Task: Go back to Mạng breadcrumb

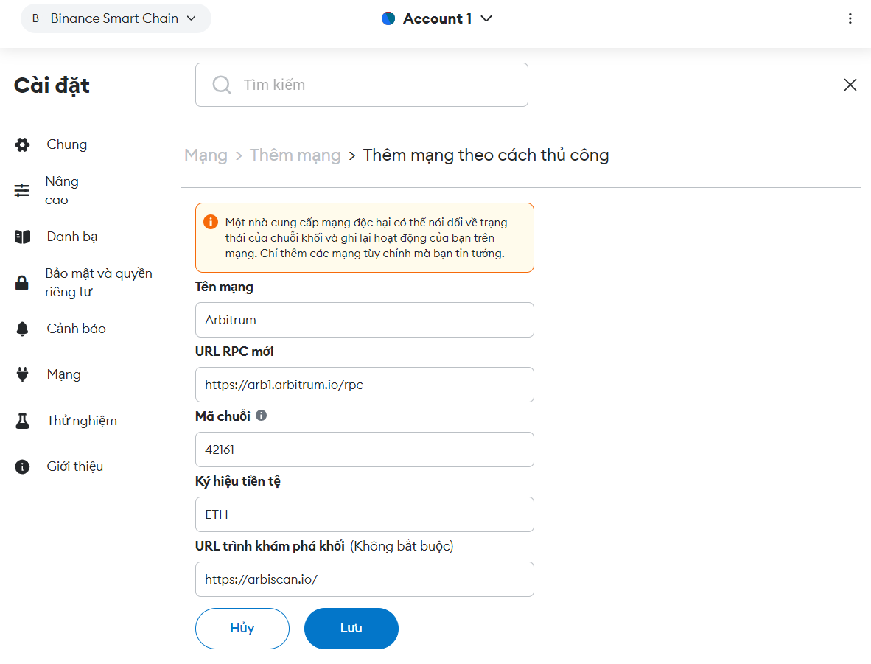Action: 206,155
